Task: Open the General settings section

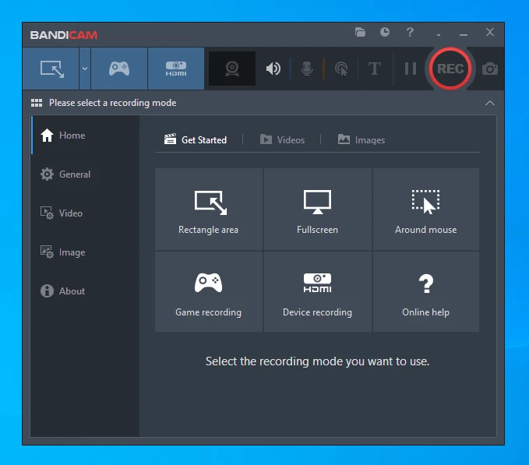Action: pyautogui.click(x=85, y=174)
